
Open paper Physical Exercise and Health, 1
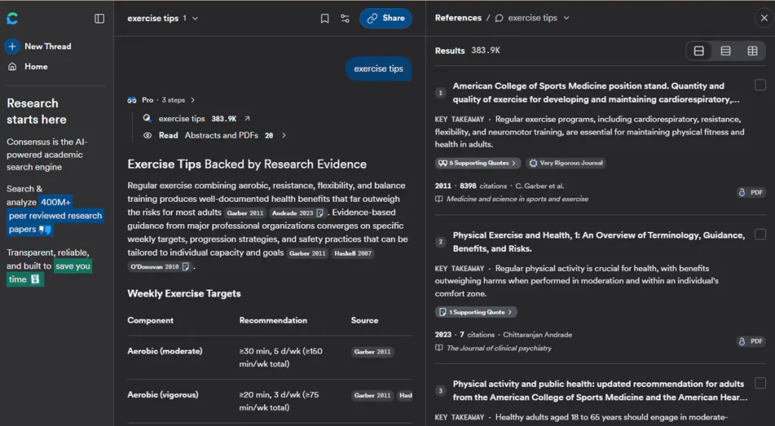point(599,241)
